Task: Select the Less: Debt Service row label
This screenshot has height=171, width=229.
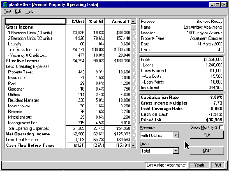Action: point(22,140)
